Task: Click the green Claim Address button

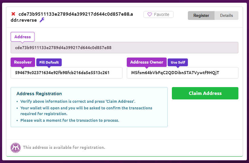Action: point(205,93)
